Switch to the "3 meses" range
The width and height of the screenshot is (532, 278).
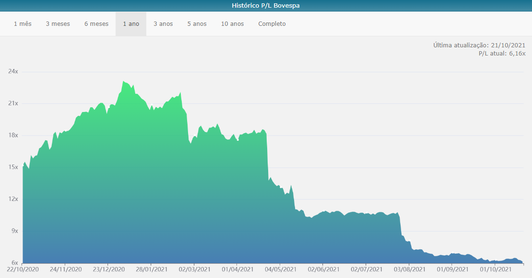[58, 24]
